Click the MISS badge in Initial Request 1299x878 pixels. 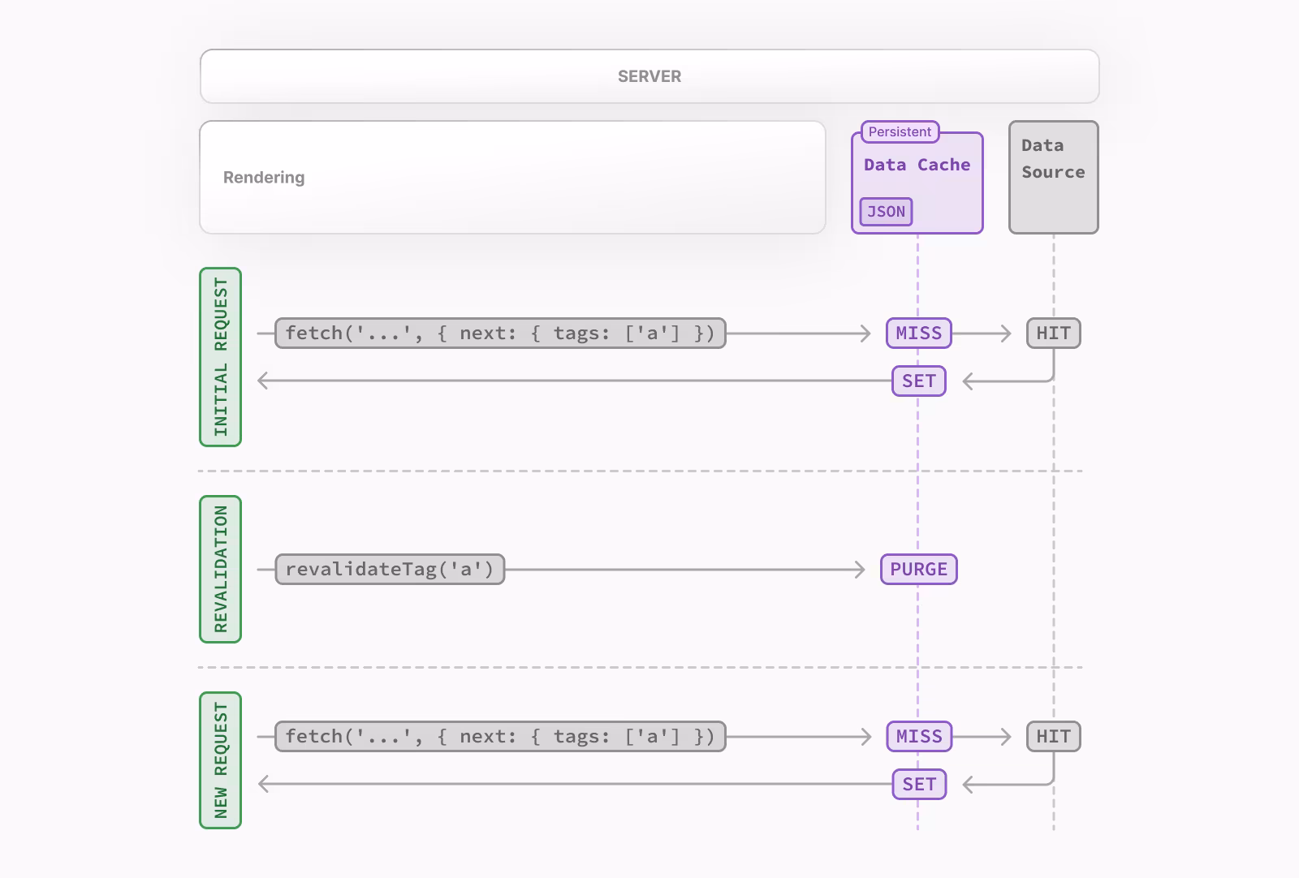point(917,333)
